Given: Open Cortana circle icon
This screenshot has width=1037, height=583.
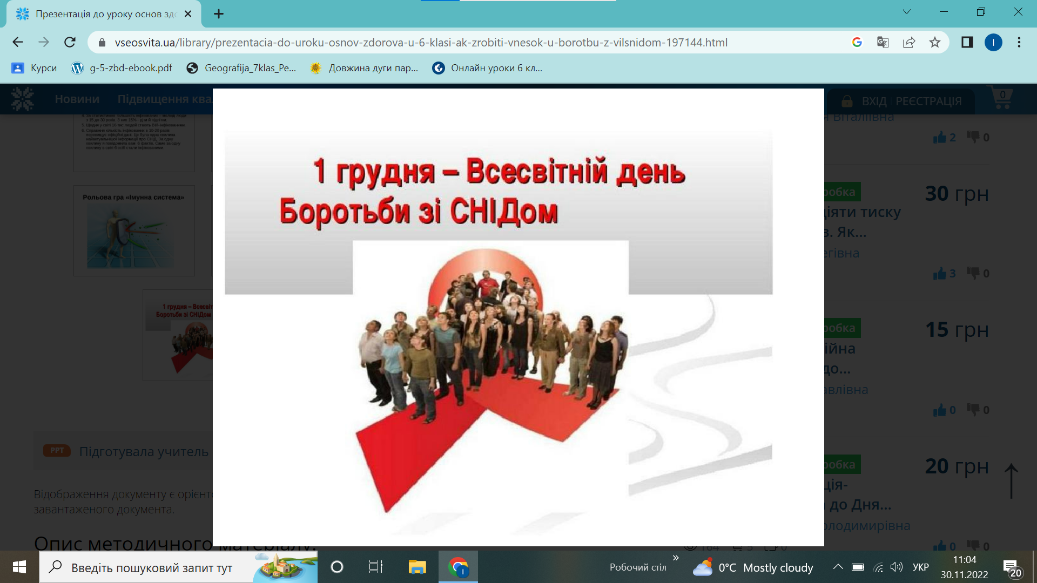Looking at the screenshot, I should 336,567.
